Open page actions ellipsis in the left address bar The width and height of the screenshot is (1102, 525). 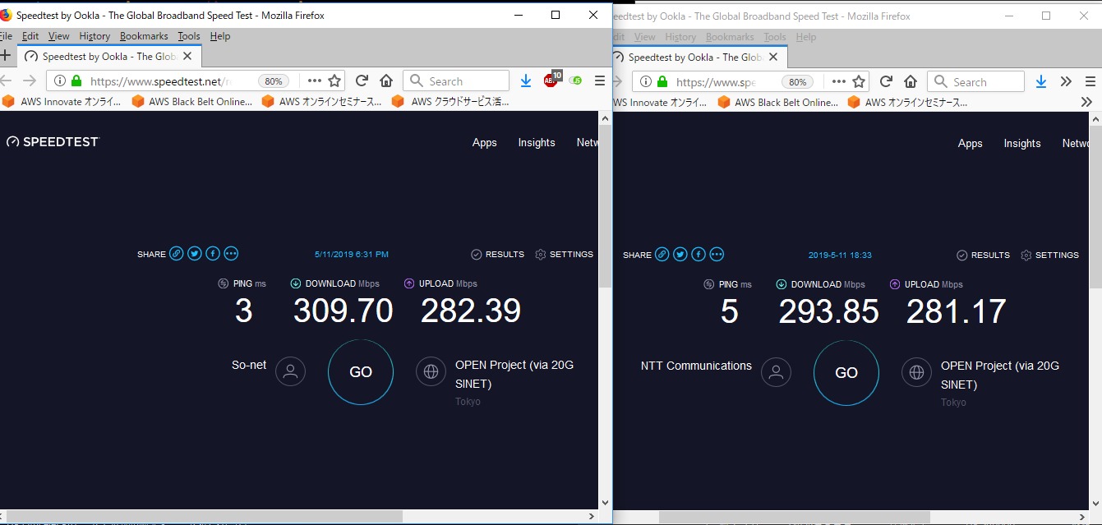tap(315, 81)
